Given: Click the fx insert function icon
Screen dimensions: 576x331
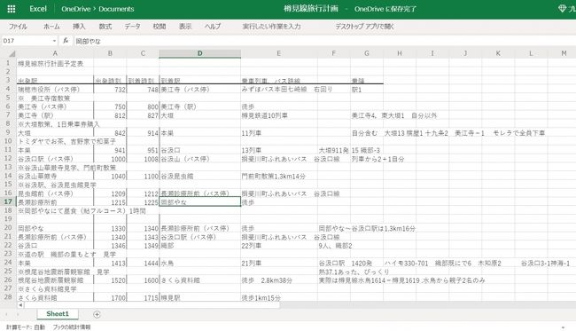Looking at the screenshot, I should 66,41.
